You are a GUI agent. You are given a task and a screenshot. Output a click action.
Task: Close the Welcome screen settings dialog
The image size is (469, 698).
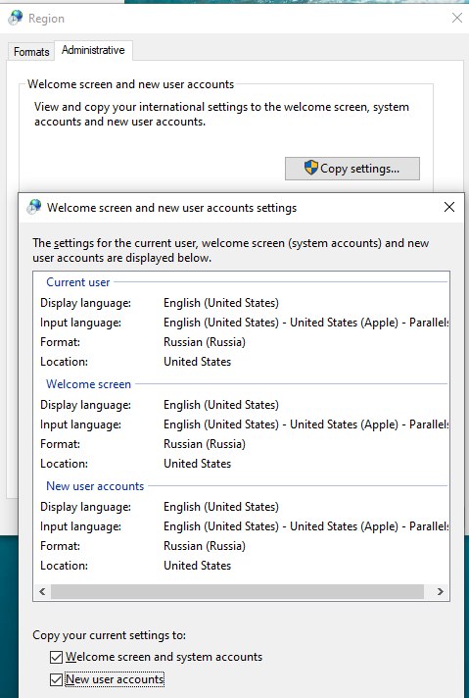pos(449,207)
